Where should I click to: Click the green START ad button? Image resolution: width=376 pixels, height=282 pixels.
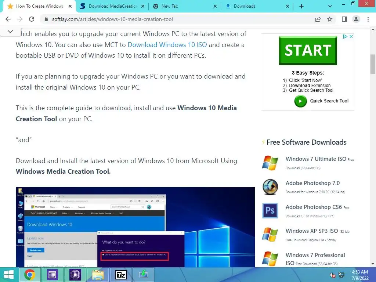tap(308, 50)
